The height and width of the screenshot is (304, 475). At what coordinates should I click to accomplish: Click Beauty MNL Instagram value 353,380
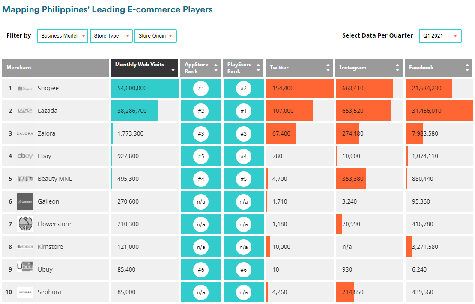pos(353,179)
